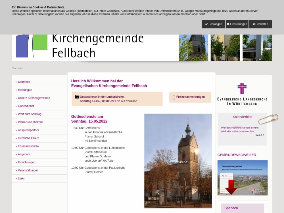Click the Live auf YouTube link
The width and height of the screenshot is (284, 213).
126,101
